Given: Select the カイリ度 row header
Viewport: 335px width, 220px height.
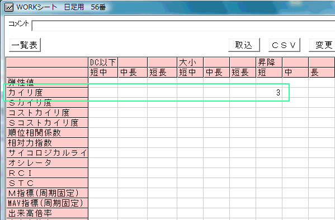Looking at the screenshot, I should pos(47,93).
